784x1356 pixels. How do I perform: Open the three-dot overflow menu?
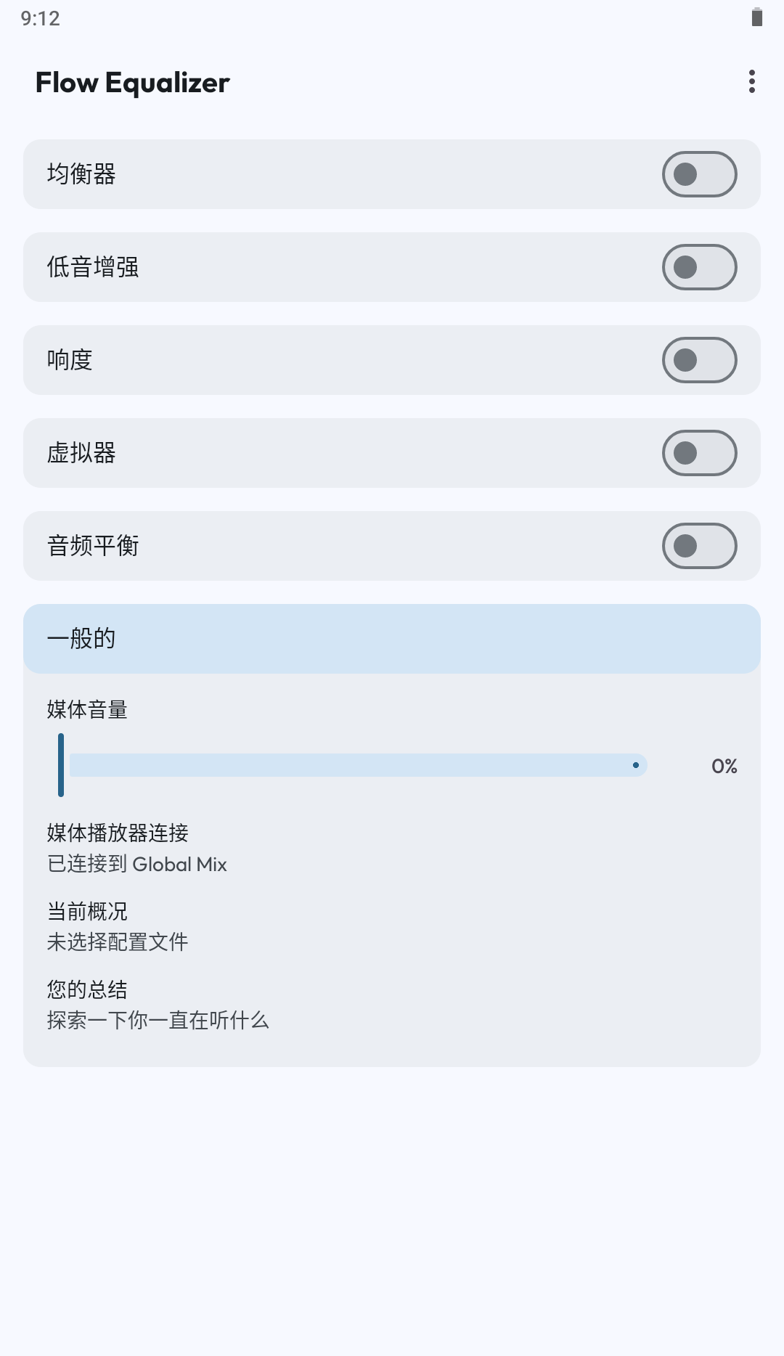tap(752, 82)
